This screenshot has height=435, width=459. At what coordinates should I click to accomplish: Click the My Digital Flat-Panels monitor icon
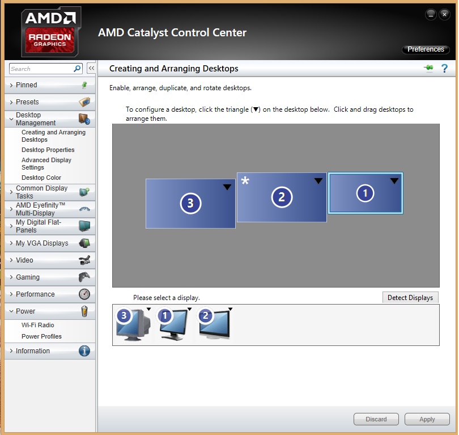click(84, 226)
